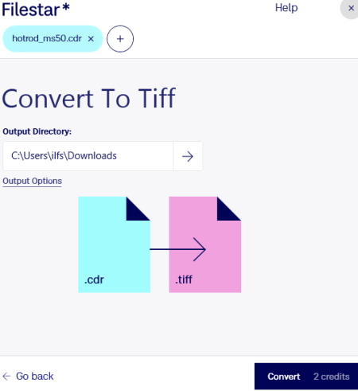Browse output directory with arrow button
This screenshot has height=391, width=358.
pyautogui.click(x=188, y=156)
